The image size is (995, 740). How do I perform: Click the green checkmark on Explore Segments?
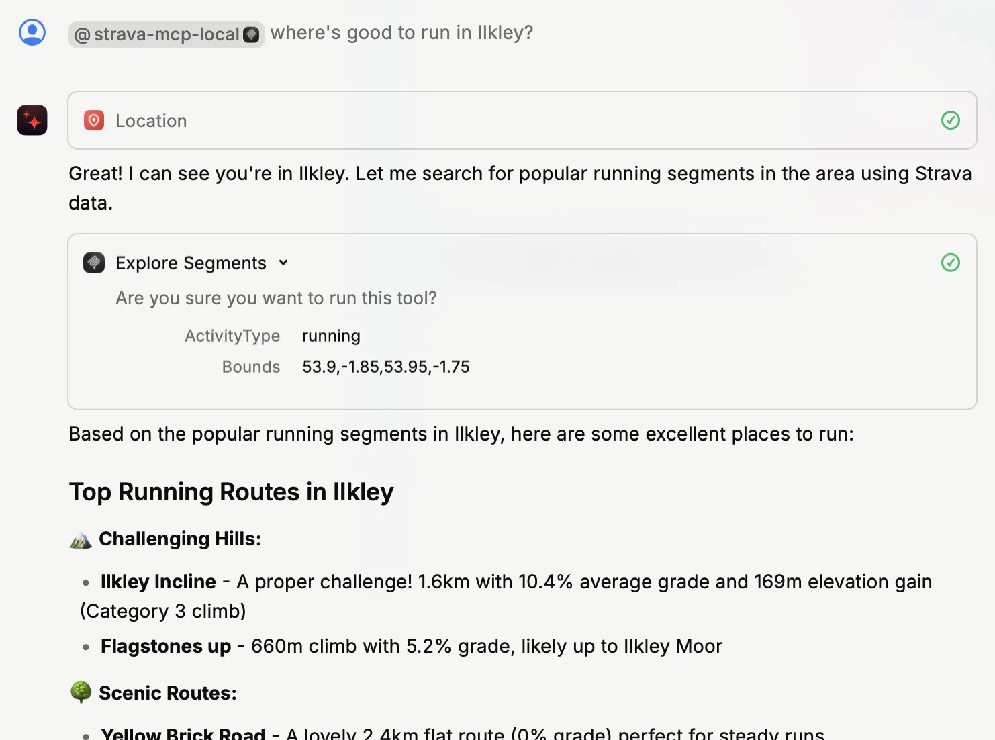[x=950, y=263]
